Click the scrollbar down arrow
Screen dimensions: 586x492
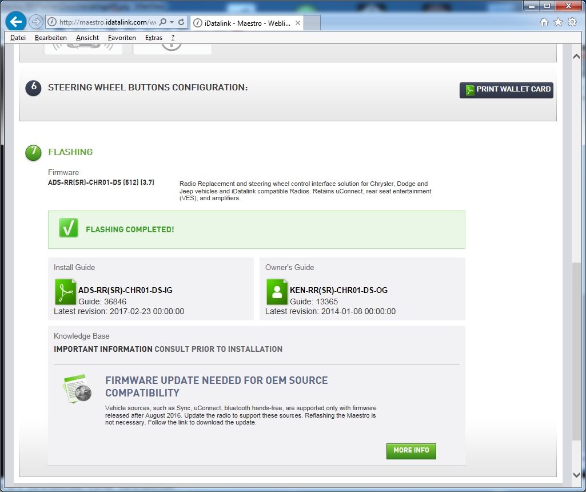pos(576,475)
